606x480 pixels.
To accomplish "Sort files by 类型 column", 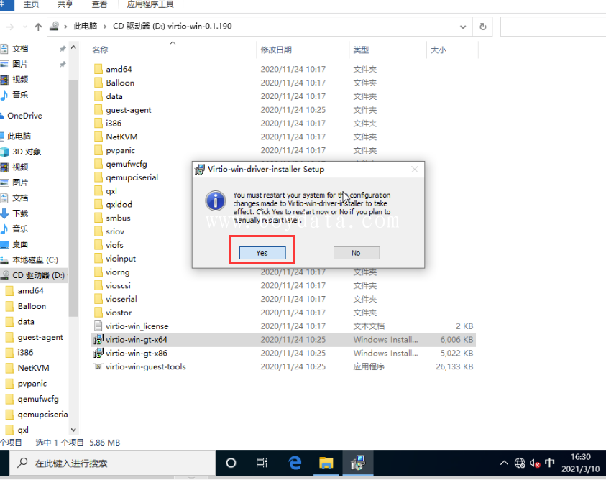I will [361, 50].
